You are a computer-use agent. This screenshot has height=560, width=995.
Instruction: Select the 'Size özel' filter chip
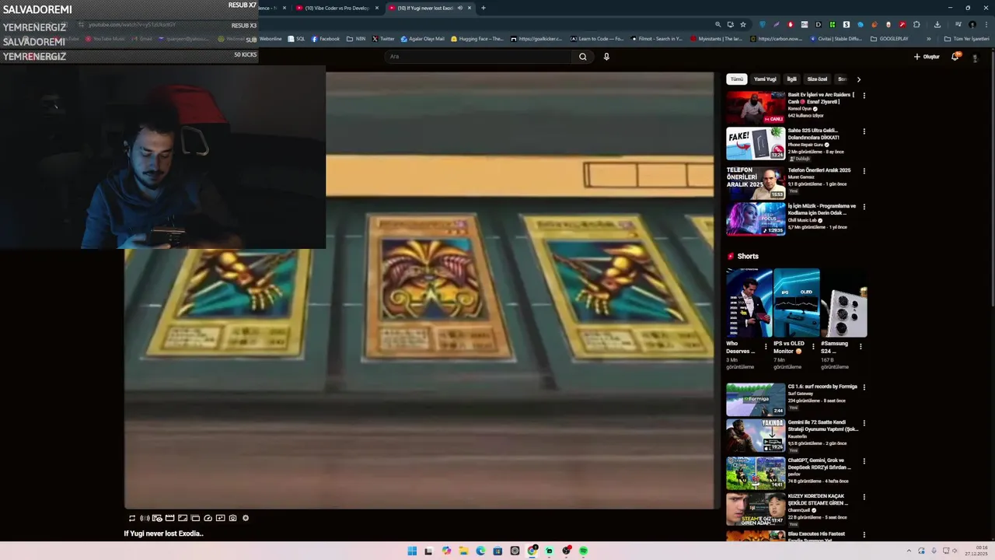[x=817, y=79]
